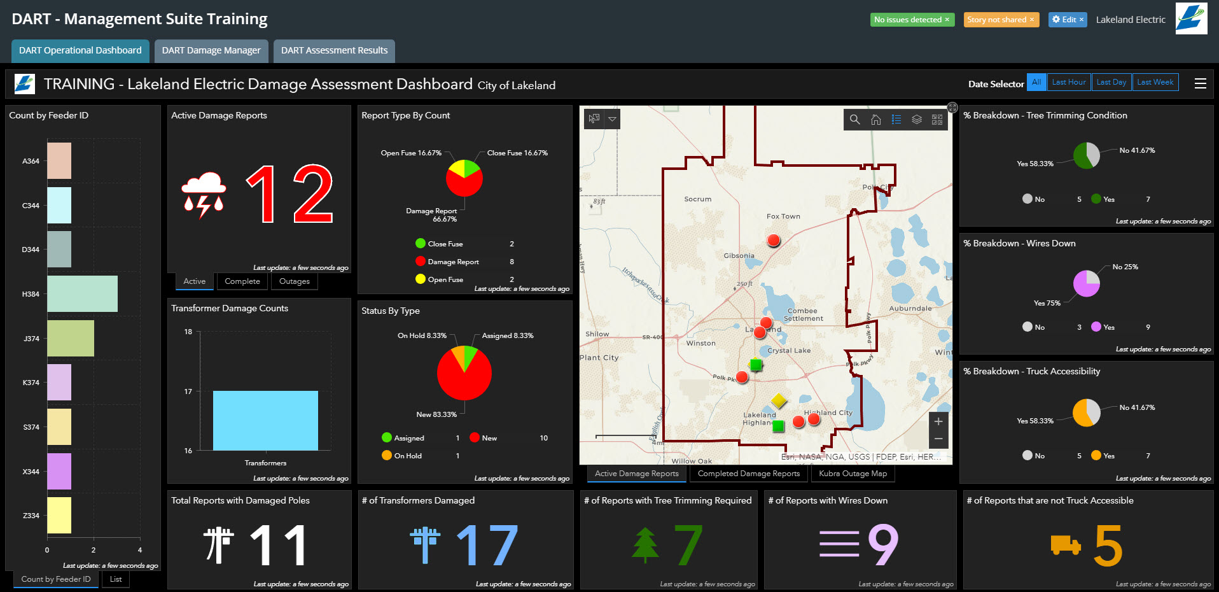Dismiss the No issues detected badge
The width and height of the screenshot is (1219, 592).
coord(947,20)
